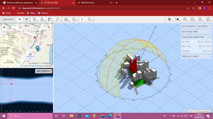Open the dotted grid display menu

point(50,19)
